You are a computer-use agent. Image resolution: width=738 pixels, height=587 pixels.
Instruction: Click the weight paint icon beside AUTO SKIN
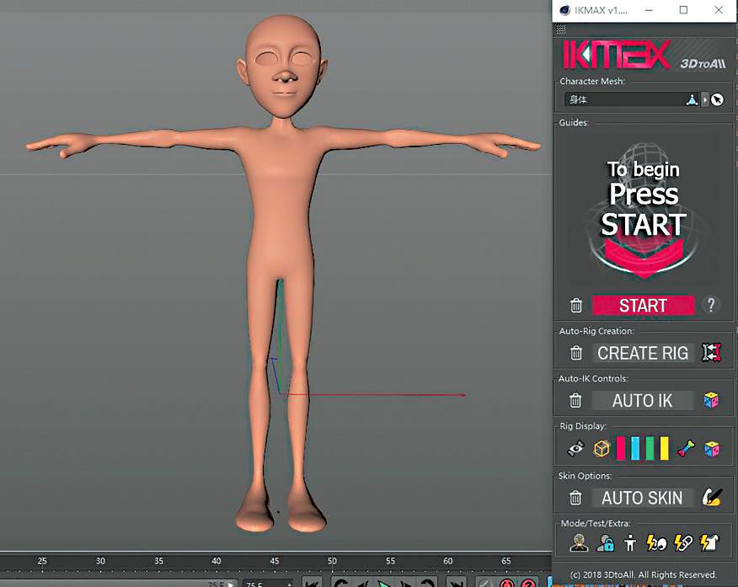click(x=712, y=498)
